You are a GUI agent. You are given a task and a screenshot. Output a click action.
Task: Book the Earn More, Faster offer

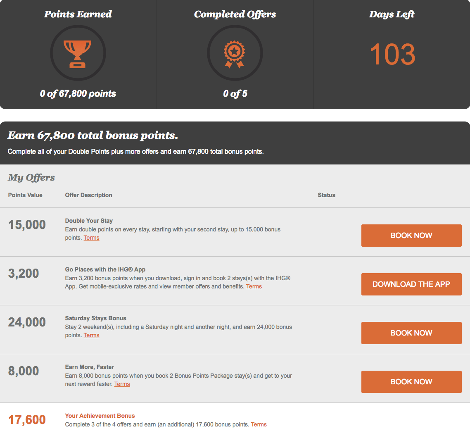pyautogui.click(x=411, y=382)
